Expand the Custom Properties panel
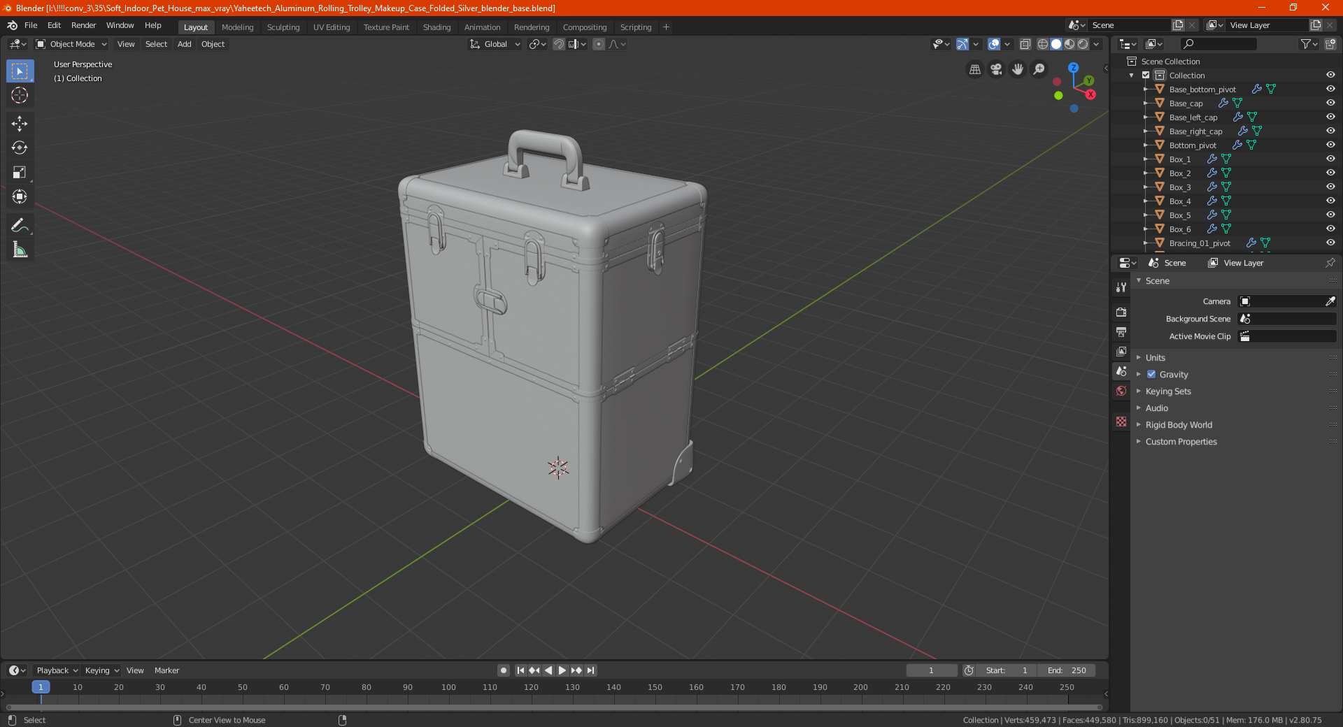Viewport: 1343px width, 727px height. [1181, 442]
